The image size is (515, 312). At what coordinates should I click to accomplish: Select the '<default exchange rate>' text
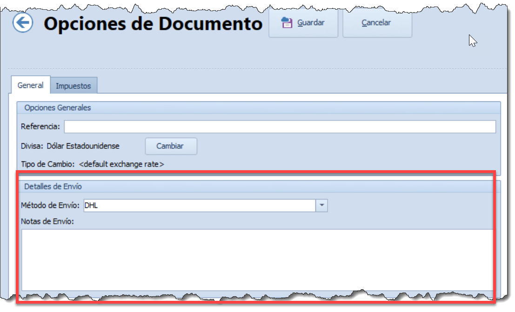click(121, 164)
